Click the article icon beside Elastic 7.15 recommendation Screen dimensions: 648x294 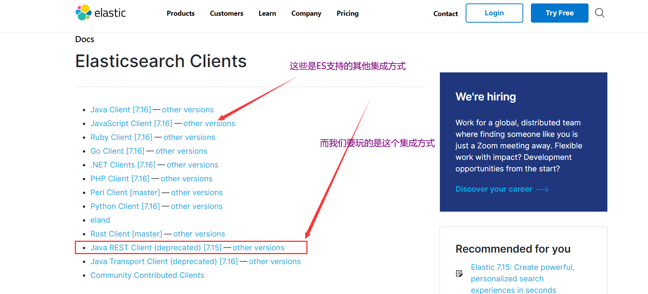coord(459,273)
